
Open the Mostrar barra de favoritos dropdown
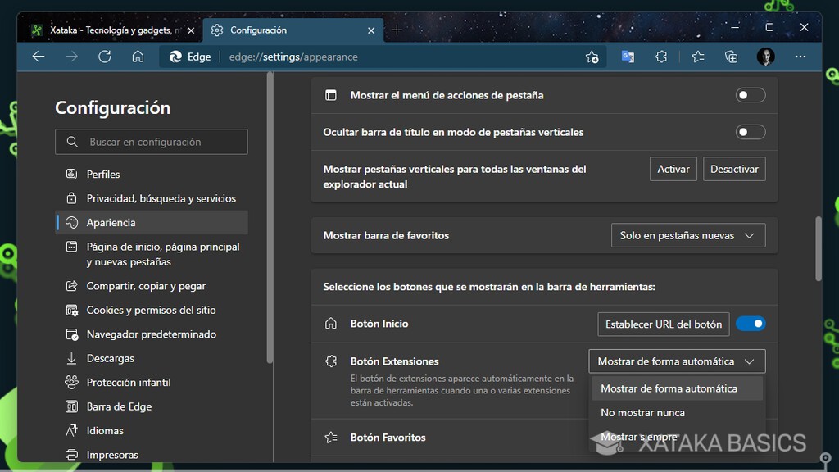[x=688, y=235]
